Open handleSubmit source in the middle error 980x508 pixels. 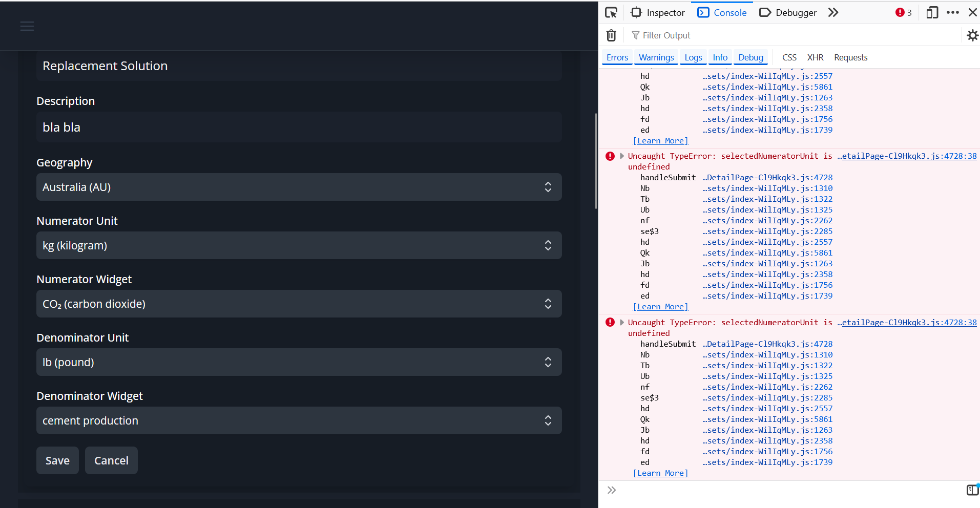point(767,178)
